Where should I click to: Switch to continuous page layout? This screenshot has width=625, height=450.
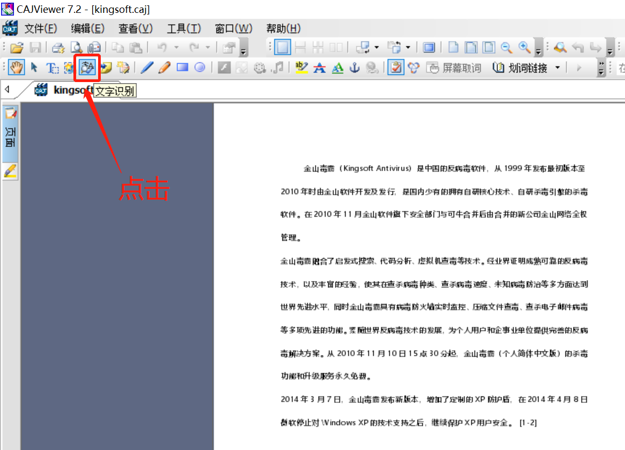tap(300, 48)
